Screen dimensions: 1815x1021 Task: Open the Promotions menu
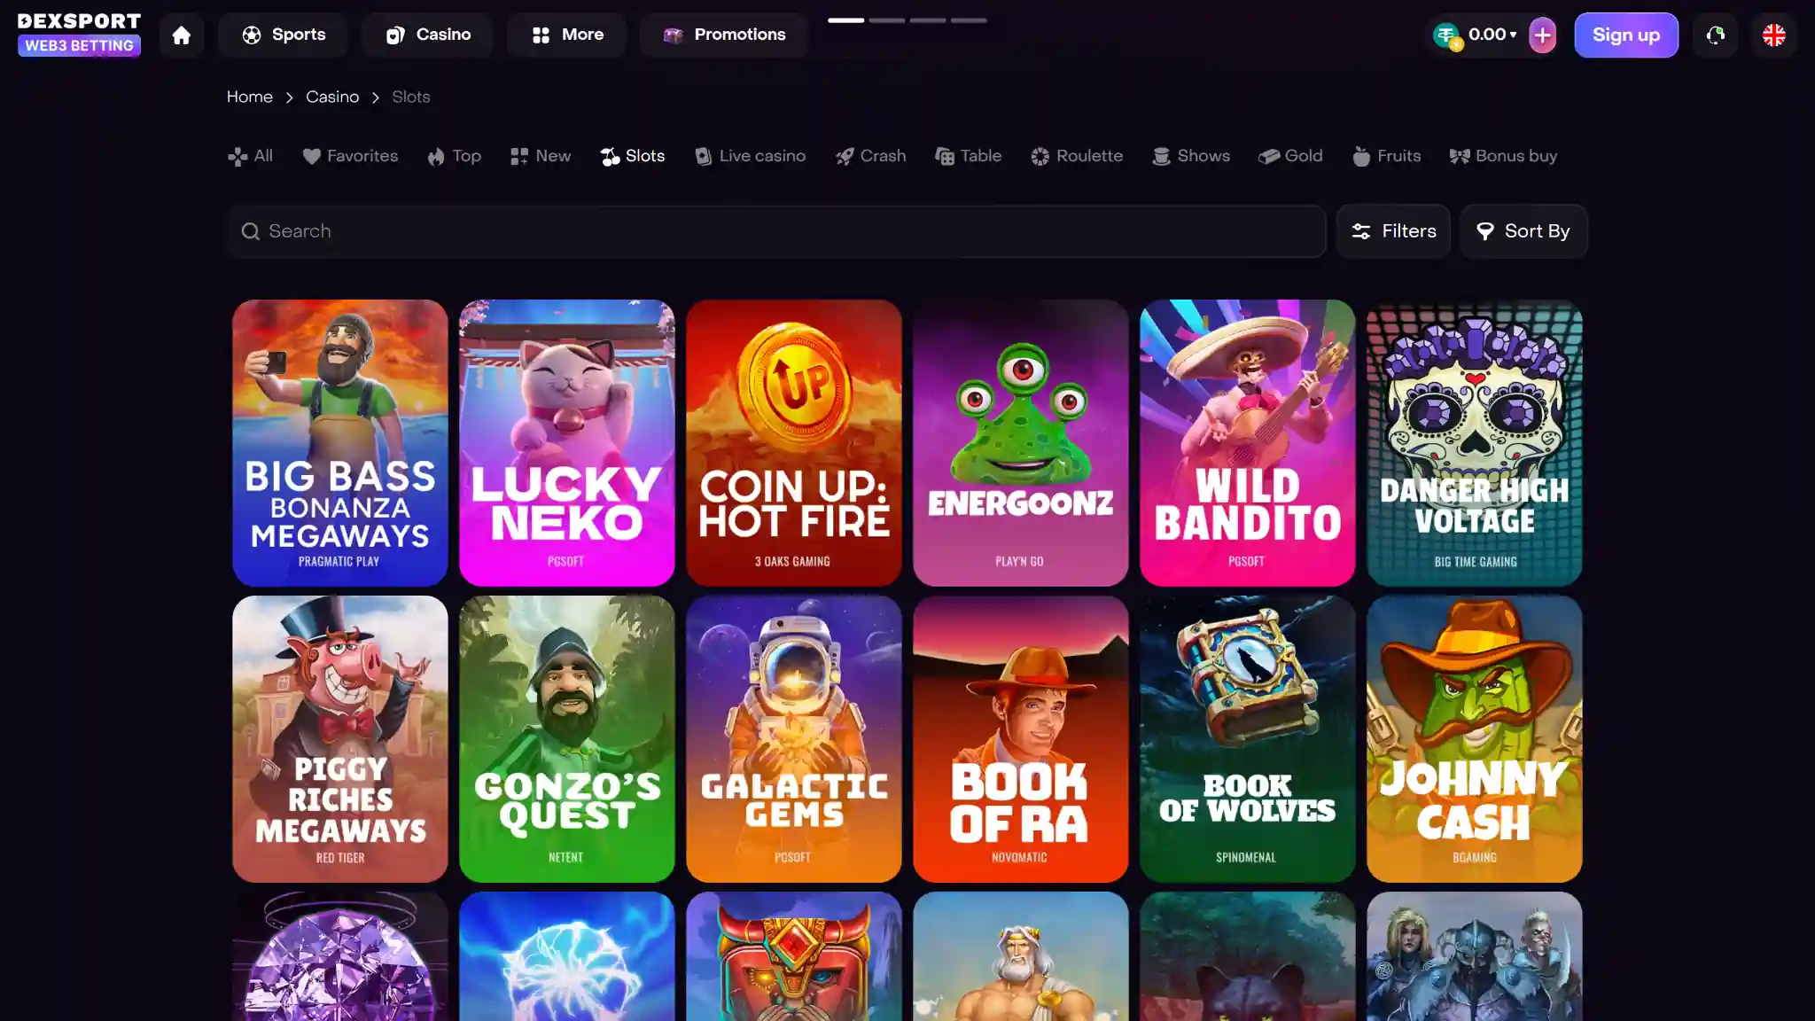coord(724,35)
